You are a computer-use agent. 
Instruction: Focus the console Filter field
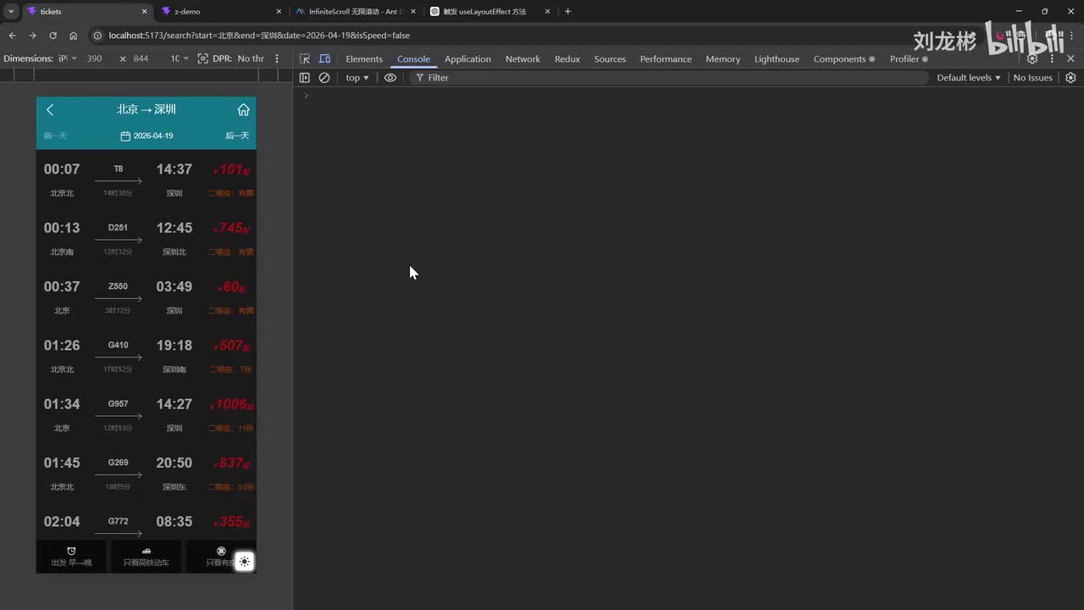(669, 77)
